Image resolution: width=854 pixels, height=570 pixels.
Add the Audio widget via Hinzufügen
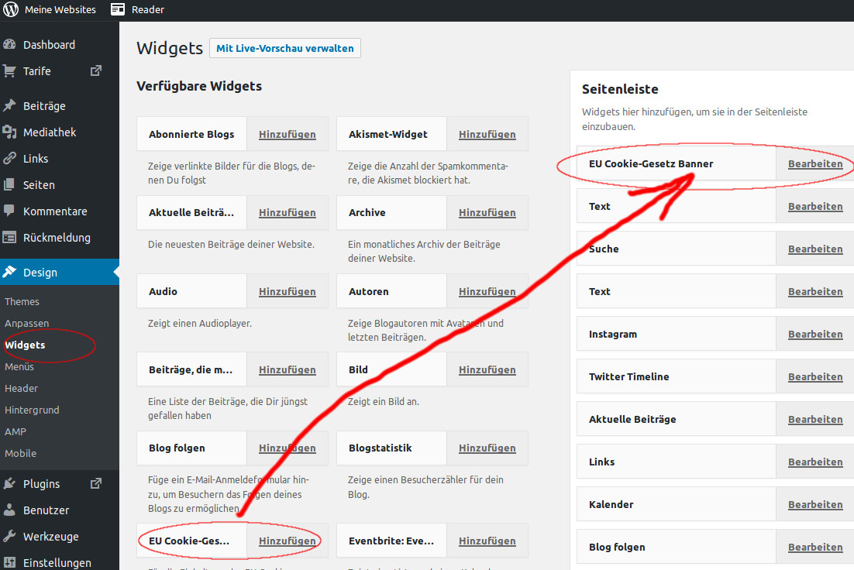[287, 292]
